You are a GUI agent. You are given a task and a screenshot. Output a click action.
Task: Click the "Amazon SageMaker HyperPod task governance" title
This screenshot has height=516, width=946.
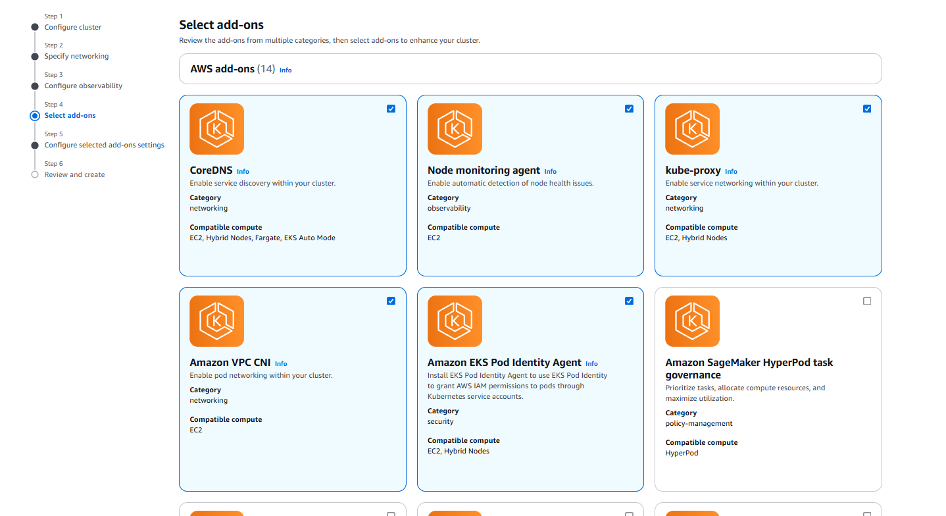[749, 369]
